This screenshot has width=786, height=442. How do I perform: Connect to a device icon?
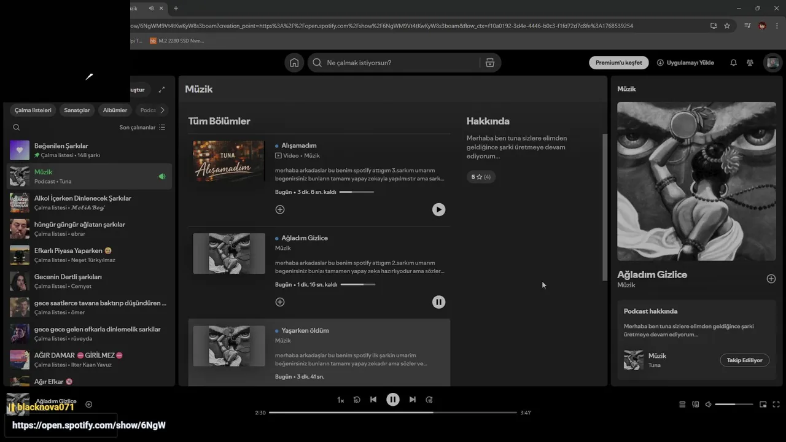coord(696,405)
